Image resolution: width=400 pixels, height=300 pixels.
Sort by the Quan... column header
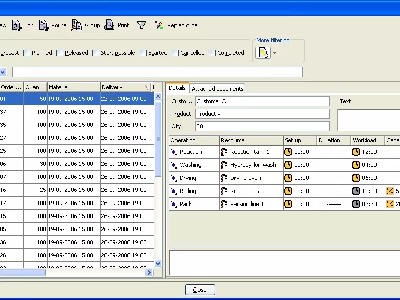pyautogui.click(x=35, y=87)
